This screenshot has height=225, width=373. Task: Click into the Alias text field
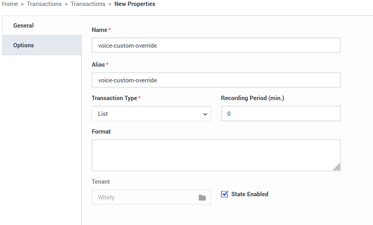216,80
